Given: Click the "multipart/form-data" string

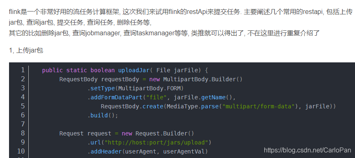Looking at the screenshot, I should coord(258,106).
